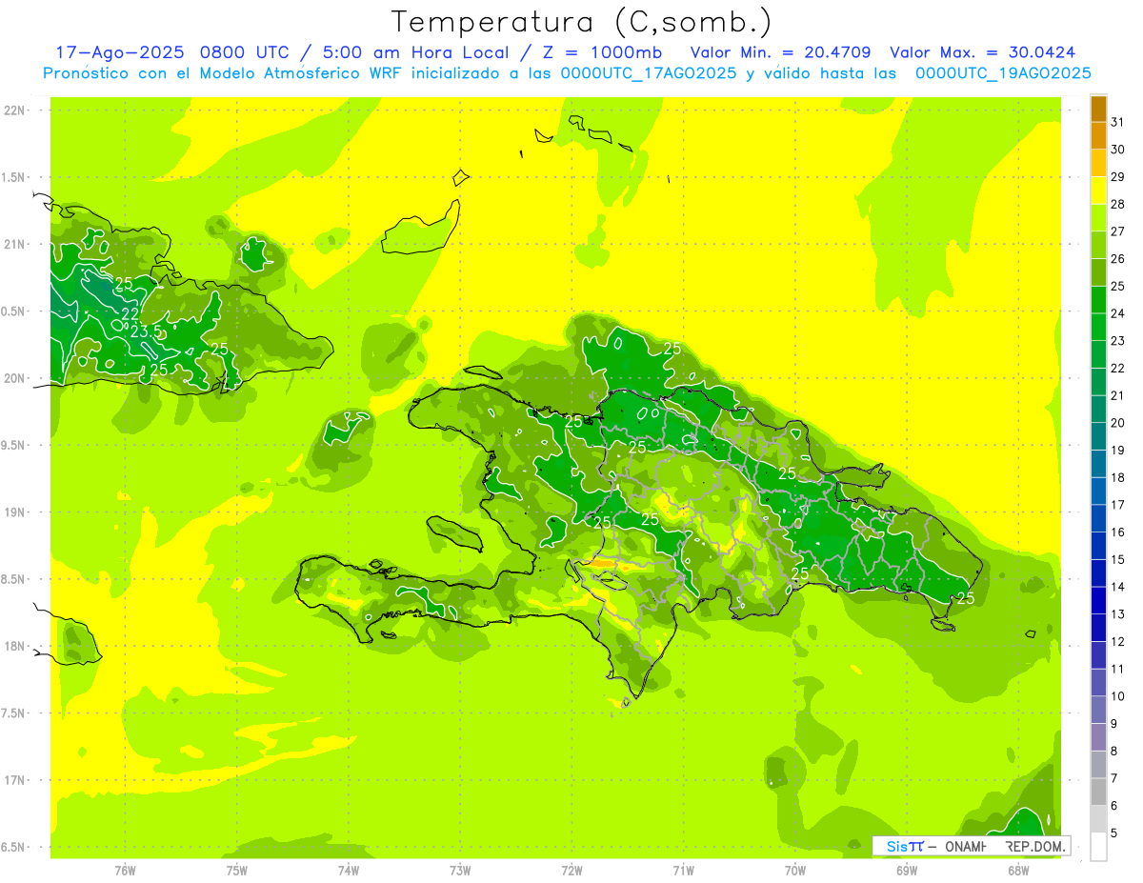This screenshot has width=1143, height=883.
Task: Click the '76W' longitude axis label
Action: (x=125, y=871)
